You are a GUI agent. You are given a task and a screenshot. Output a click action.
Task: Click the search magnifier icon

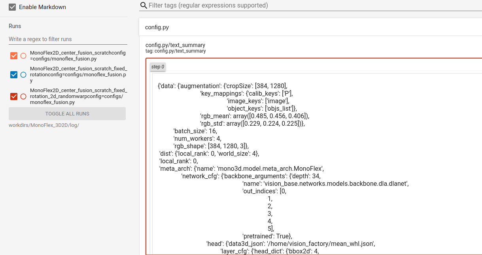click(144, 6)
